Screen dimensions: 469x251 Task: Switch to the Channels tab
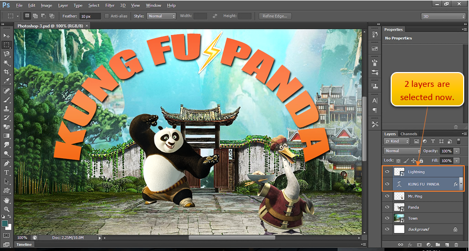(409, 134)
